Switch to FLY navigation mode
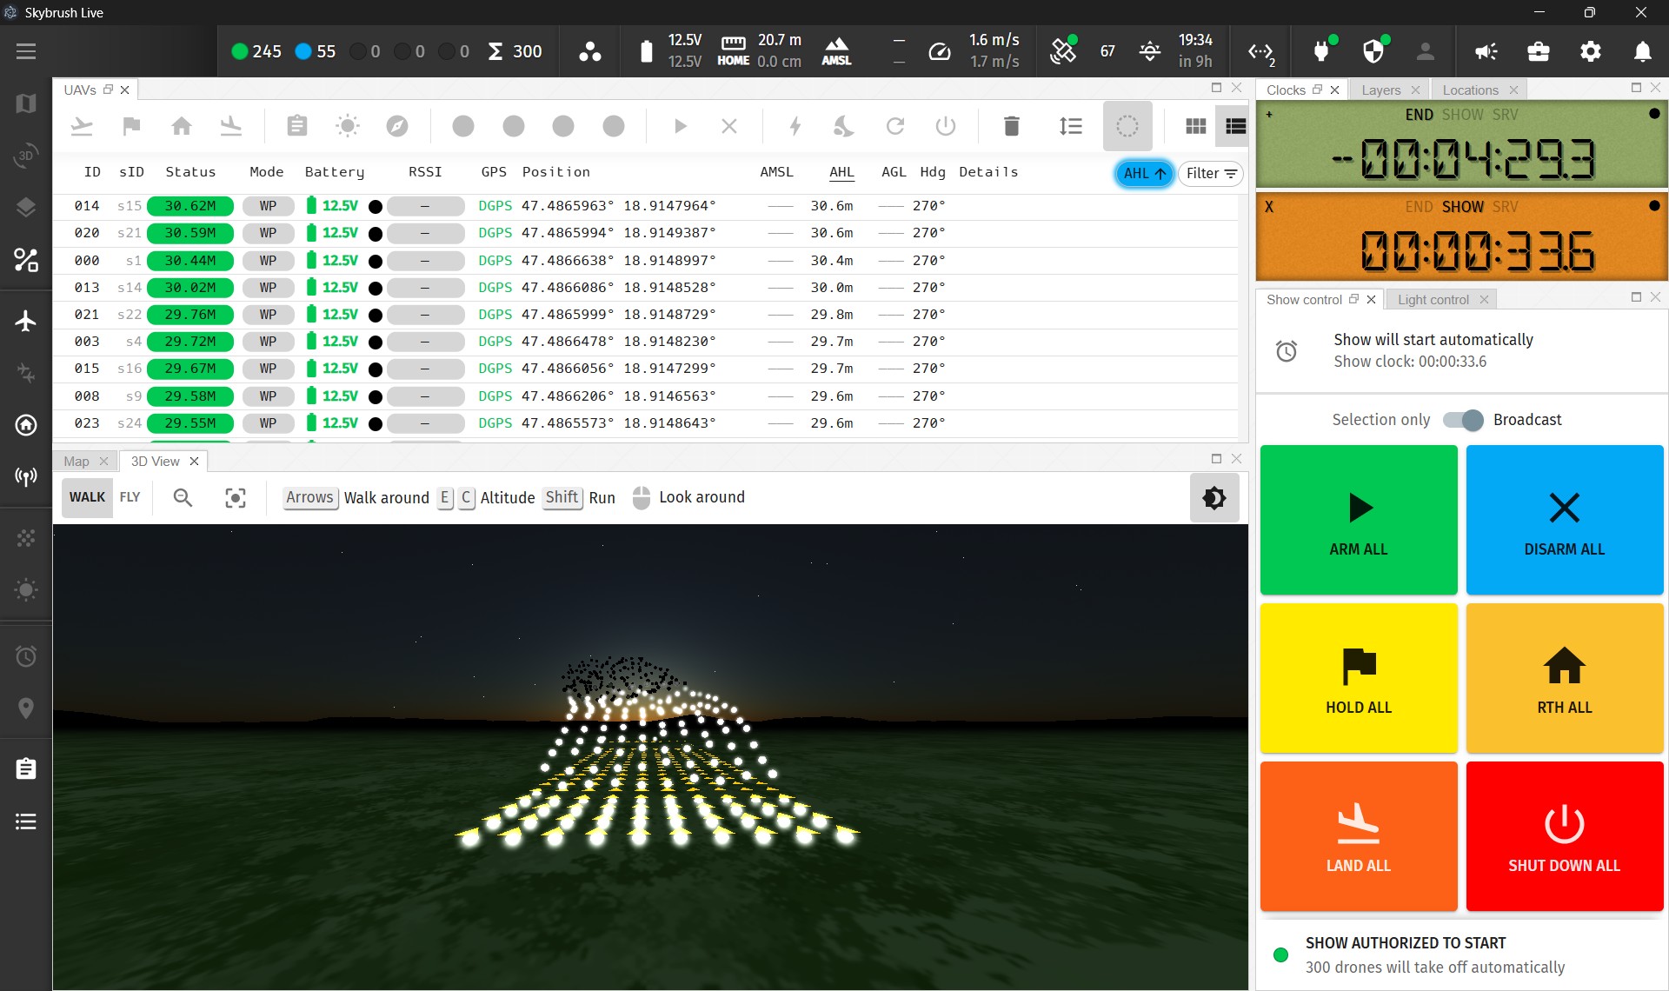This screenshot has height=991, width=1669. 130,497
